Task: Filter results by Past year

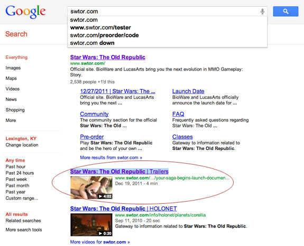Action: coord(15,192)
